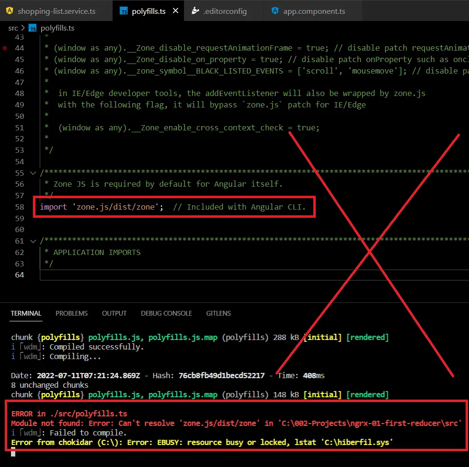Click 'ERROR in ./src/polyfills.ts' terminal line
469x467 pixels.
(69, 414)
